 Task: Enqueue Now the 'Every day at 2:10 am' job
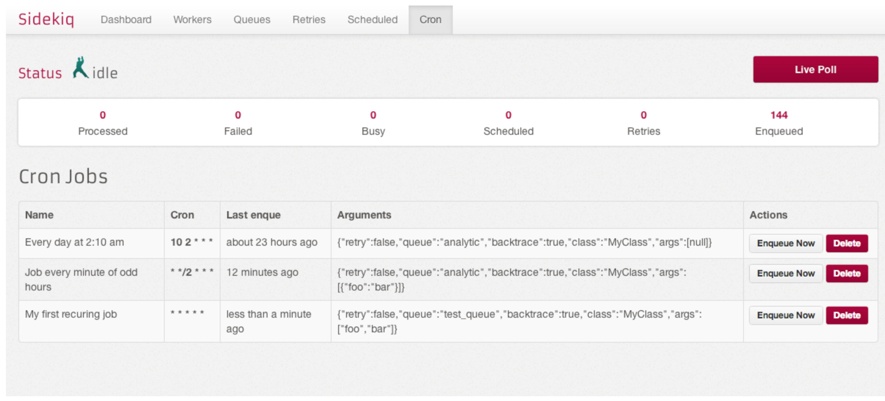(x=785, y=243)
